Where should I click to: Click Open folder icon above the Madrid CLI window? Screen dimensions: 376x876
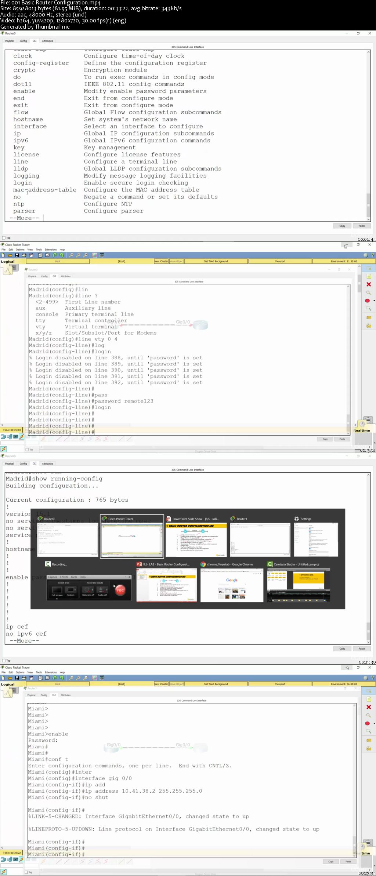click(10, 255)
